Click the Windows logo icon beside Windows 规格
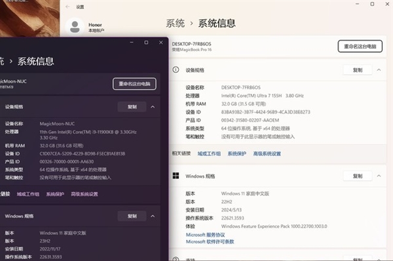Viewport: 393px width, 261px height. click(176, 176)
